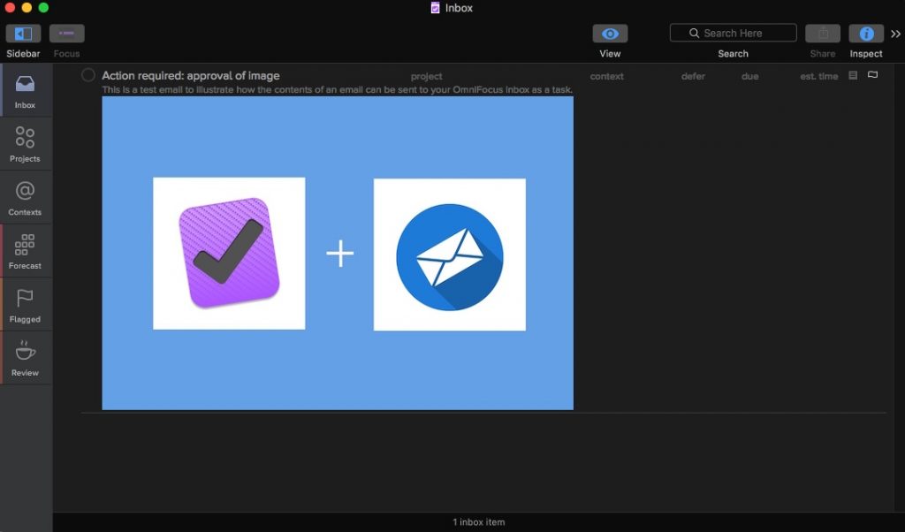The height and width of the screenshot is (532, 905).
Task: Switch to the Flagged tab
Action: point(26,303)
